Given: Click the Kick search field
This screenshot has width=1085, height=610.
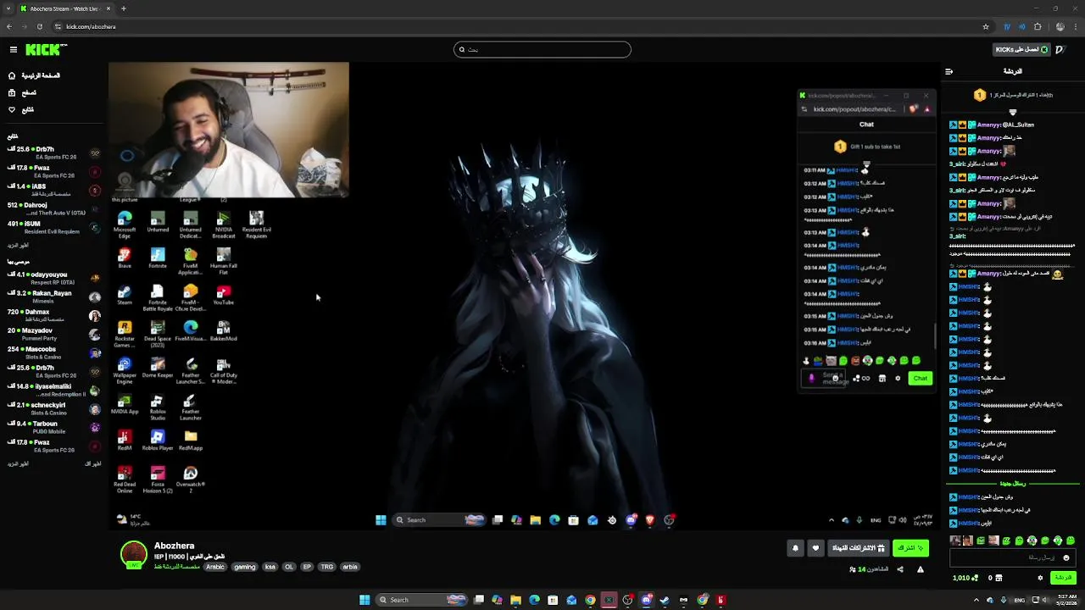Looking at the screenshot, I should point(542,49).
